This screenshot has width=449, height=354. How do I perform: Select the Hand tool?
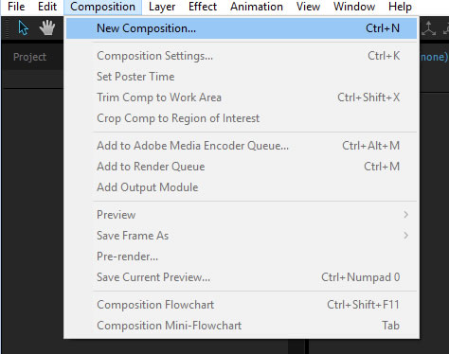(x=47, y=27)
